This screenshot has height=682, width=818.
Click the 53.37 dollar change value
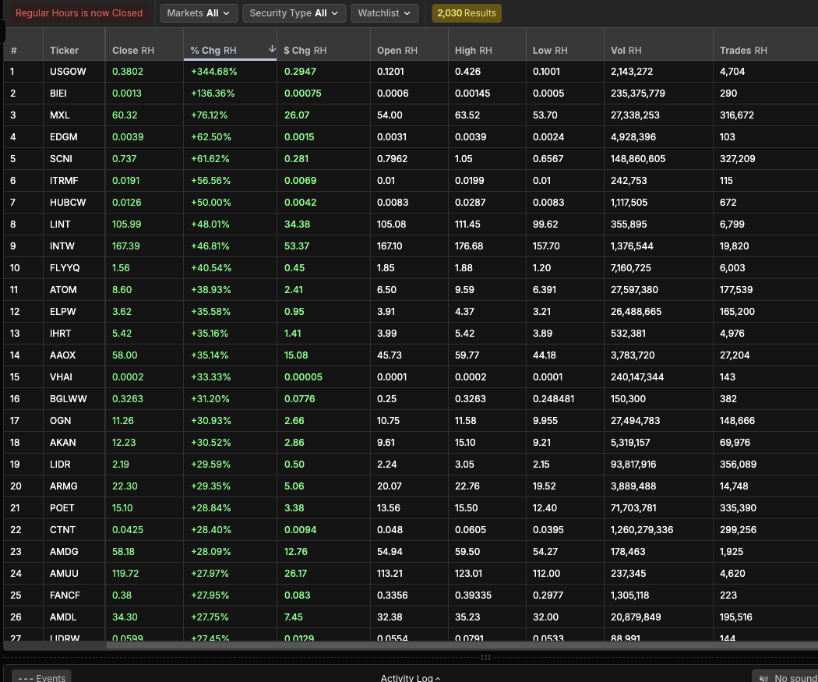pos(297,246)
